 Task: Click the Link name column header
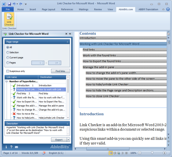pyautogui.click(x=21, y=77)
